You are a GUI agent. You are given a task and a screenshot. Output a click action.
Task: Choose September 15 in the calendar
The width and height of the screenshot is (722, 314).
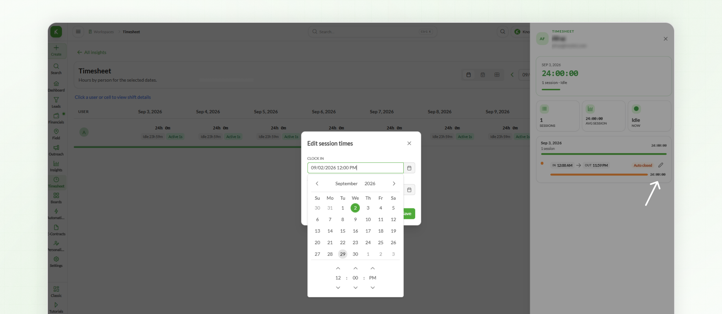[x=343, y=231]
